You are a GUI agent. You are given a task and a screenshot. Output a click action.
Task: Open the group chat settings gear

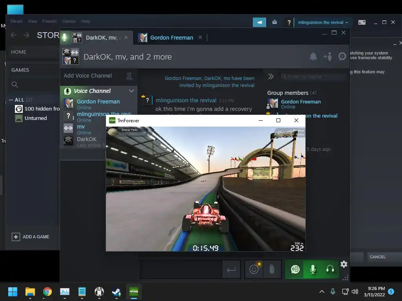[342, 56]
